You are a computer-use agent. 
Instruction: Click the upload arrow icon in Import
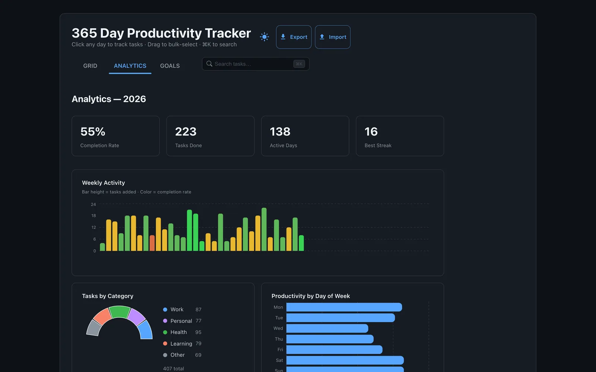click(x=322, y=37)
